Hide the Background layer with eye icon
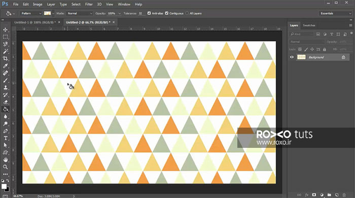 (x=292, y=57)
